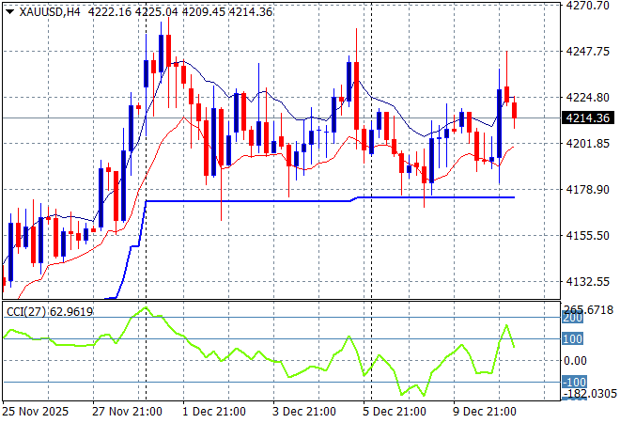Click the CCI 0.00 axis label
Viewport: 620px width, 423px height.
coord(576,361)
